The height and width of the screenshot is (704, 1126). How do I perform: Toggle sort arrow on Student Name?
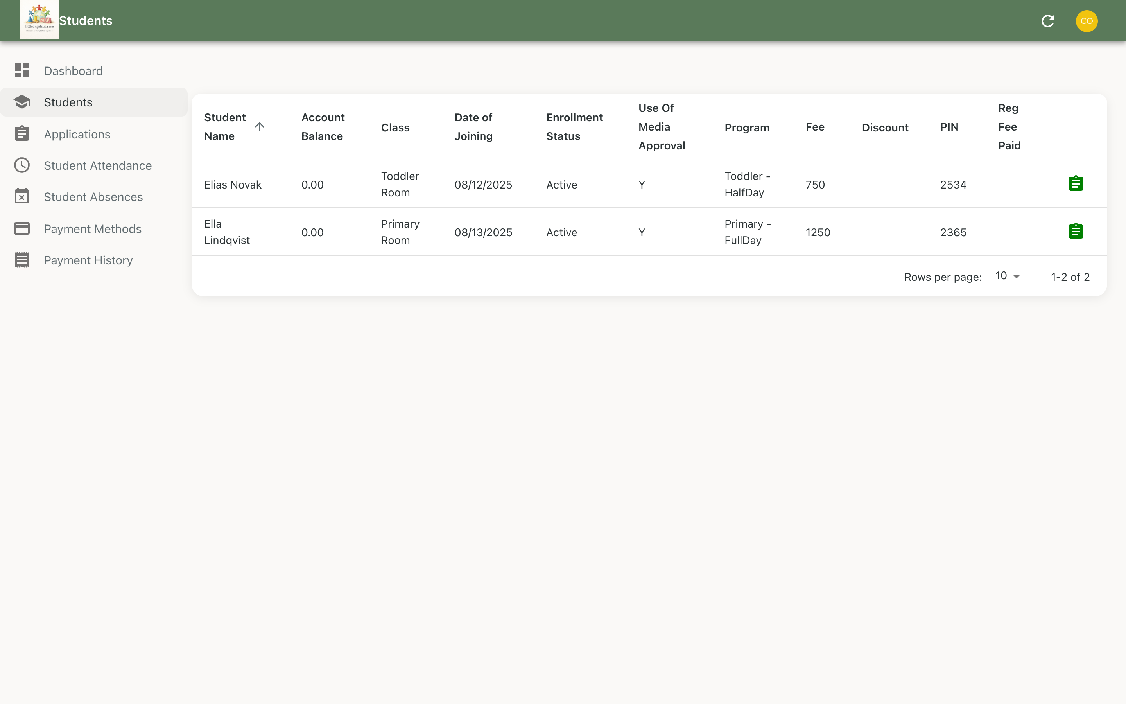tap(260, 127)
